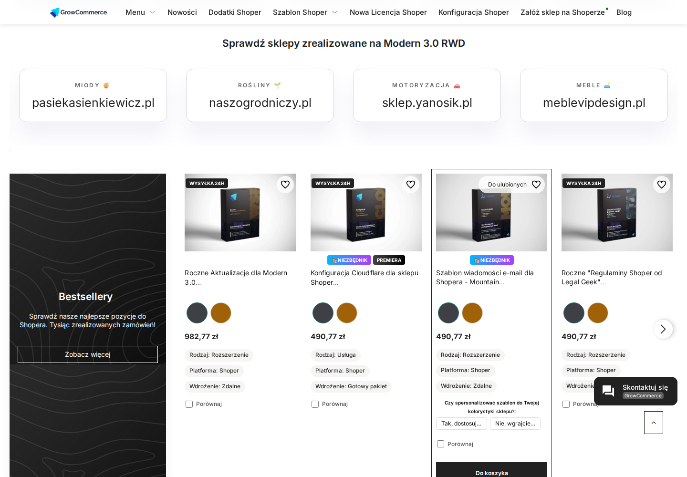
Task: Select dark swatch on Regulaminy Shoper product
Action: click(574, 313)
